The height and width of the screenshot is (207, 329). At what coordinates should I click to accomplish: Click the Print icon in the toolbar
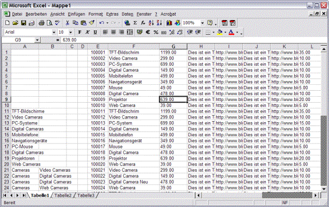[41, 23]
